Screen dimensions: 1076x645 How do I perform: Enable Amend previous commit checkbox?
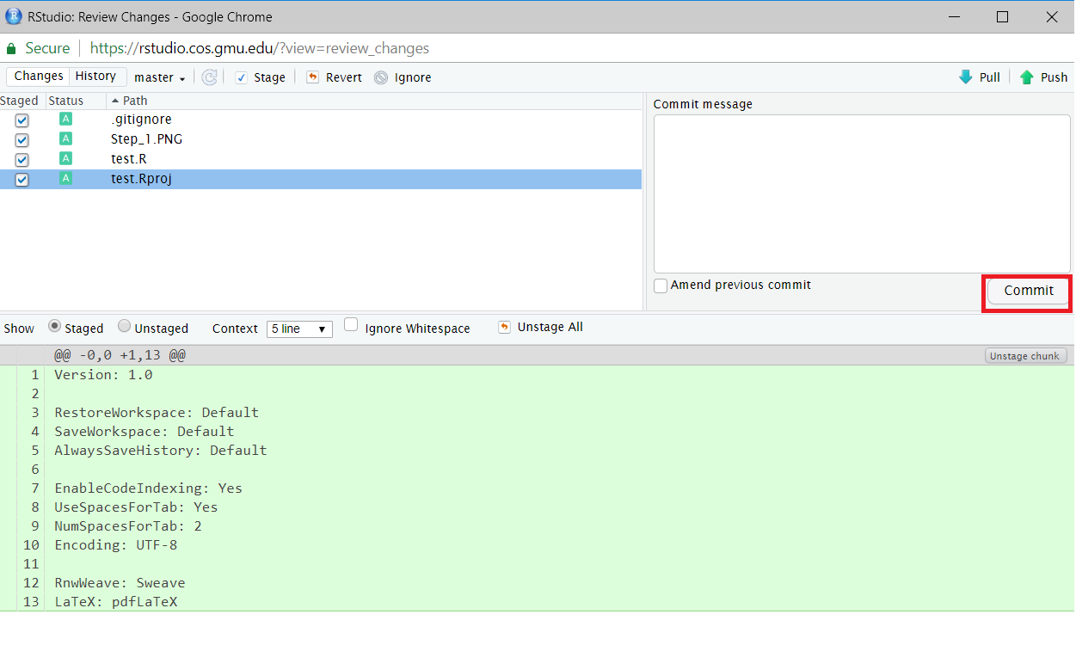click(661, 286)
